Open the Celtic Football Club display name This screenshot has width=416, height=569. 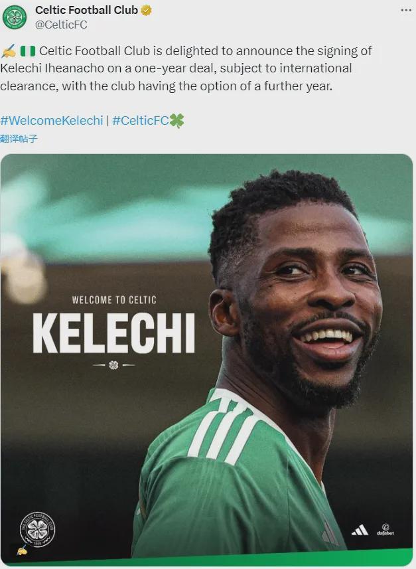(86, 10)
